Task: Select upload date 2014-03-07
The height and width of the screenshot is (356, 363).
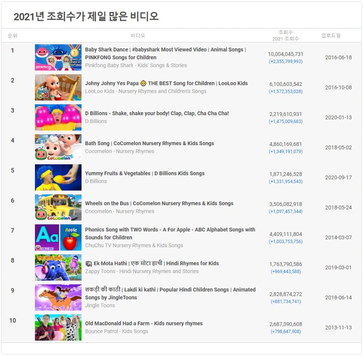Action: 338,238
